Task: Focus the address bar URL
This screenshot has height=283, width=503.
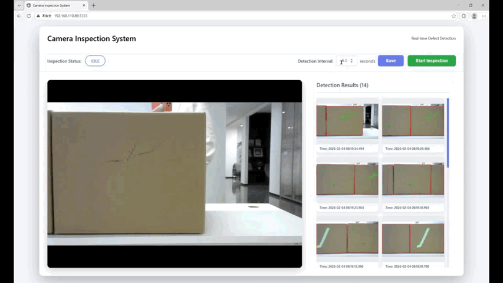Action: (71, 16)
